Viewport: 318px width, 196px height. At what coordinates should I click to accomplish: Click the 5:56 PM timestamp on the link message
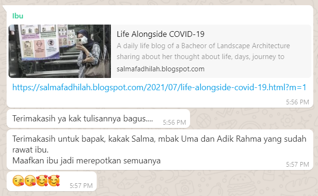click(x=298, y=102)
